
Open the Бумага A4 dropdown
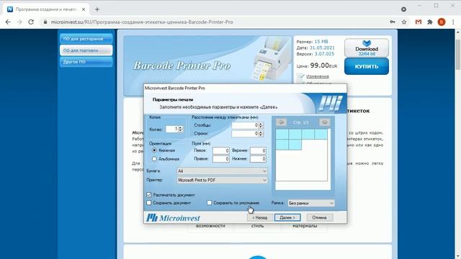pos(222,171)
